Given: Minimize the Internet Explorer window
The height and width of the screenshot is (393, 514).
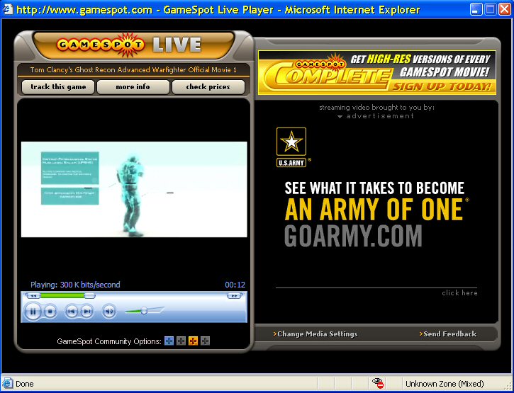Looking at the screenshot, I should point(476,9).
